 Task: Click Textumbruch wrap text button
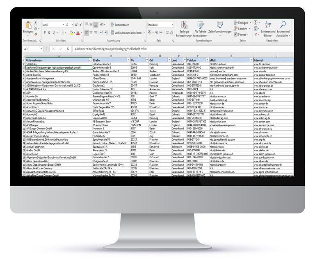click(120, 25)
